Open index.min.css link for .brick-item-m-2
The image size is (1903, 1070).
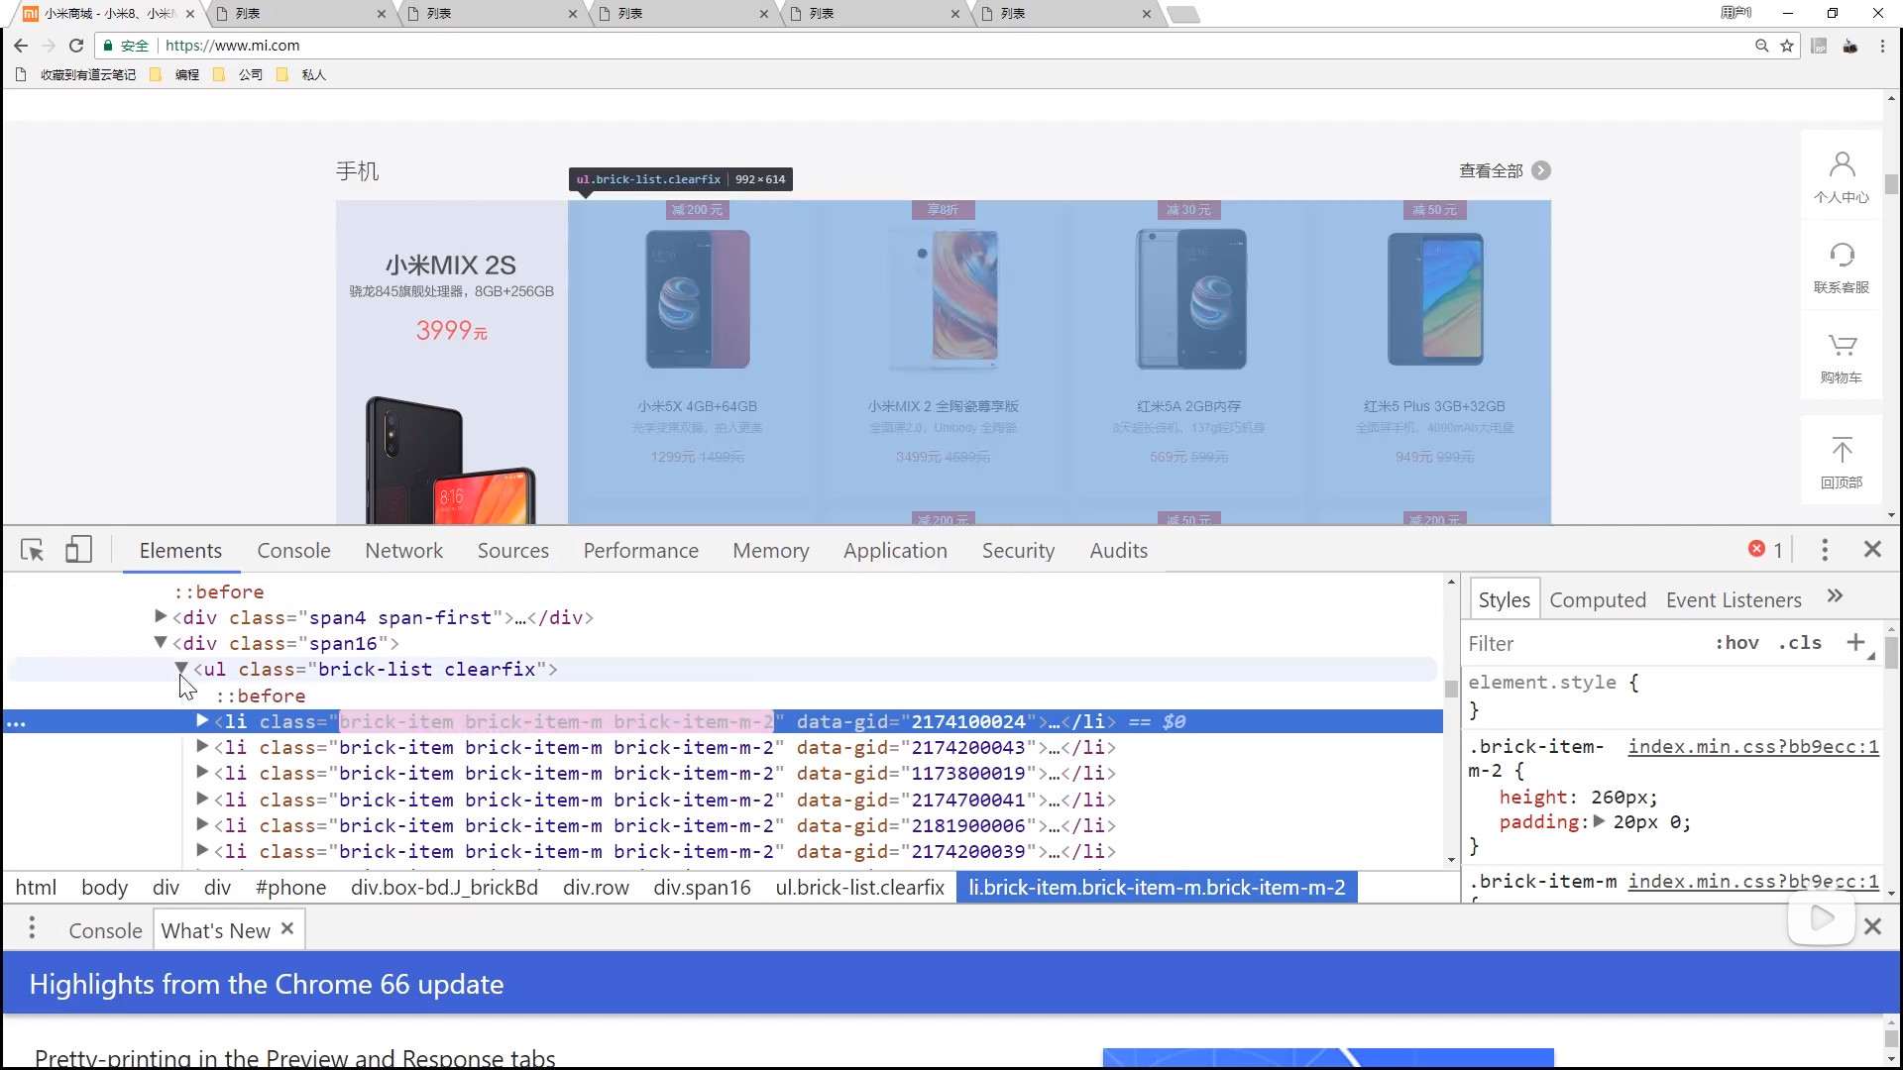click(x=1752, y=747)
